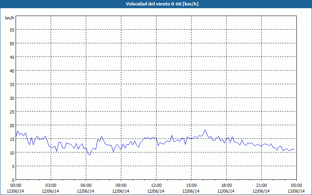Image resolution: width=312 pixels, height=195 pixels.
Task: Click the y-axis value 0
Action: [x=13, y=180]
